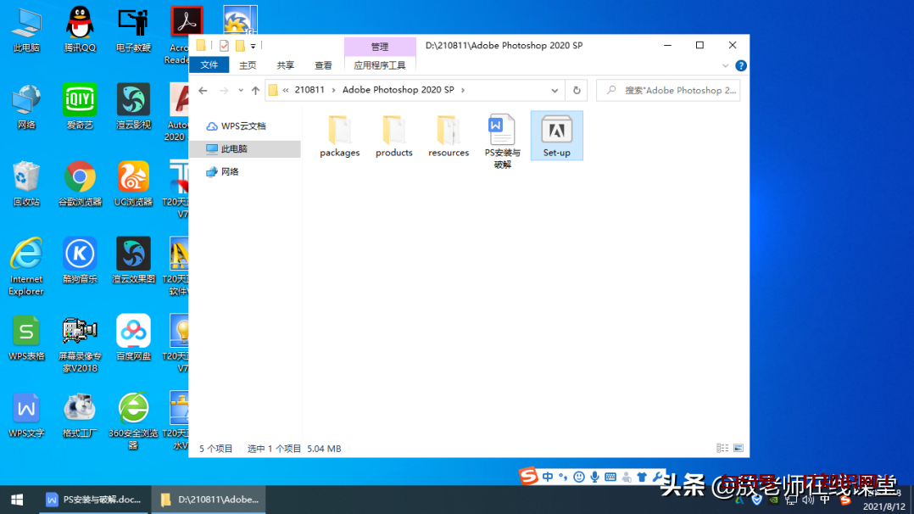Switch to the 查看 ribbon tab
This screenshot has height=514, width=914.
[323, 64]
